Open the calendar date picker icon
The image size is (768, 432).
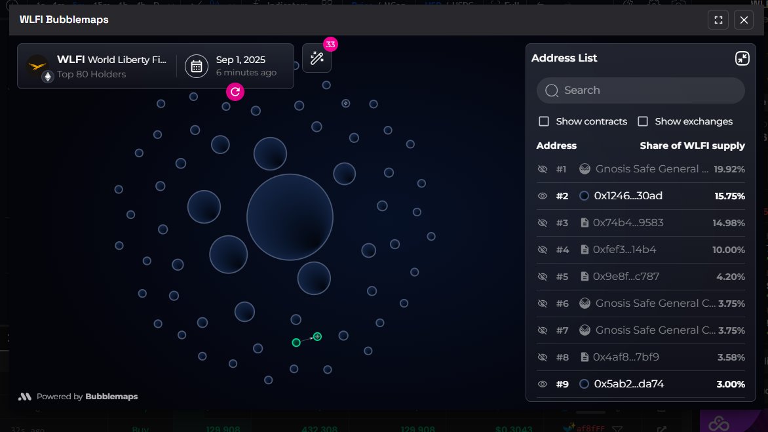click(197, 66)
